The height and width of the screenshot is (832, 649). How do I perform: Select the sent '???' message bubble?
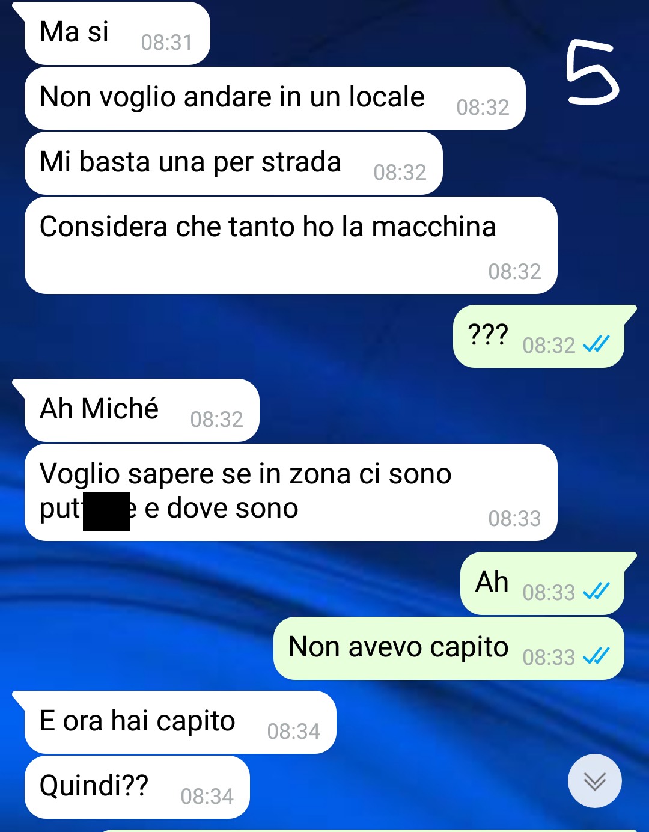[x=539, y=337]
